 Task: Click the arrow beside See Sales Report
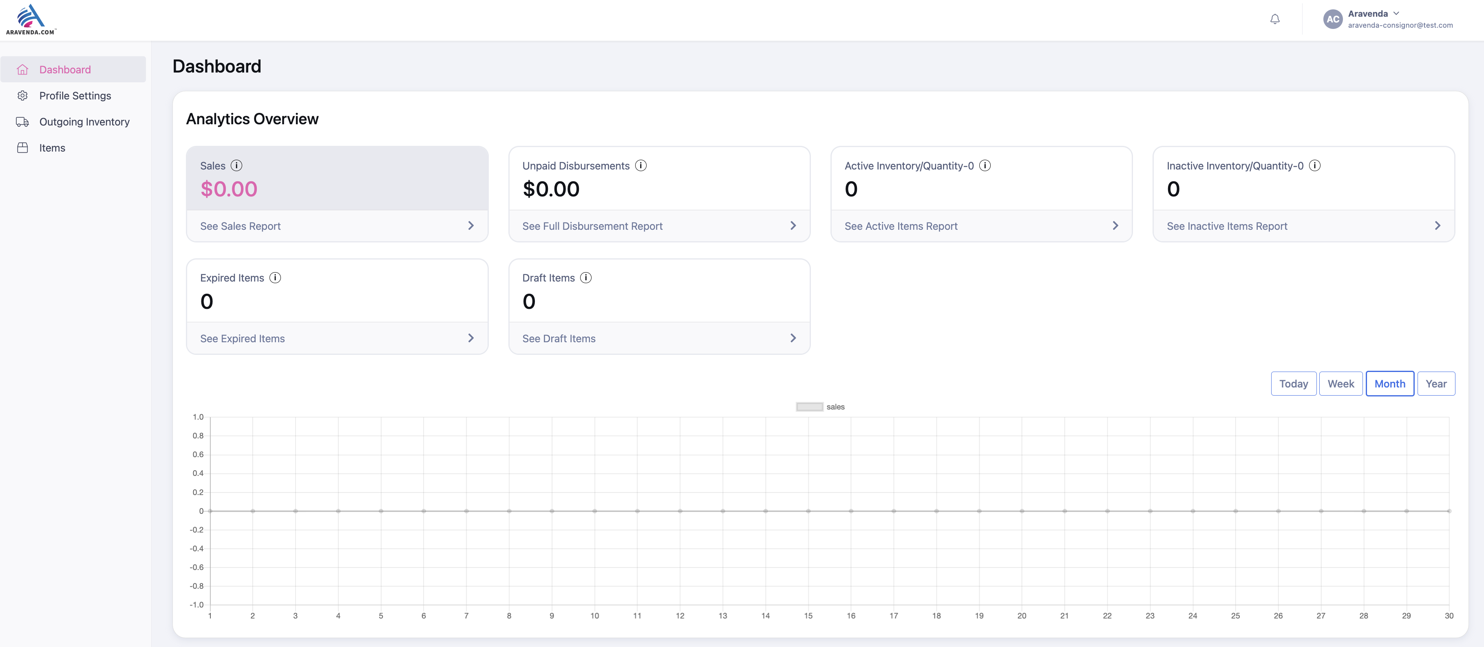click(470, 226)
